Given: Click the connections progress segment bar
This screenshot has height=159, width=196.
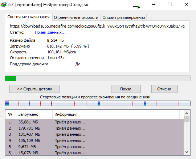Looking at the screenshot, I should (x=98, y=103).
